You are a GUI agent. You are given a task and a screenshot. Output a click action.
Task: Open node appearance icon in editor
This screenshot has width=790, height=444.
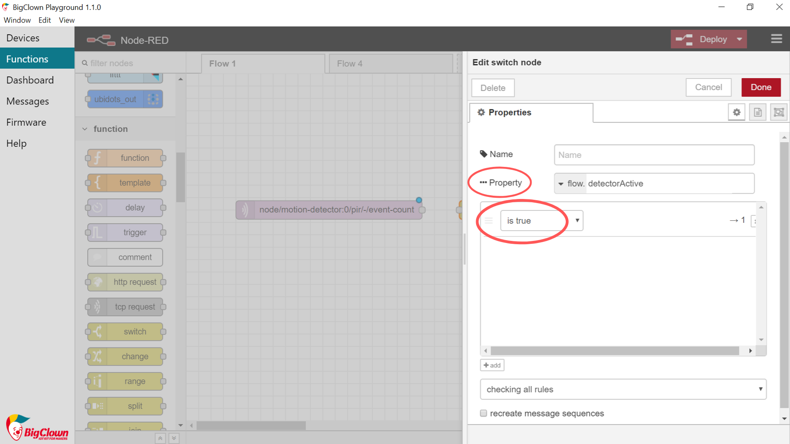point(778,112)
